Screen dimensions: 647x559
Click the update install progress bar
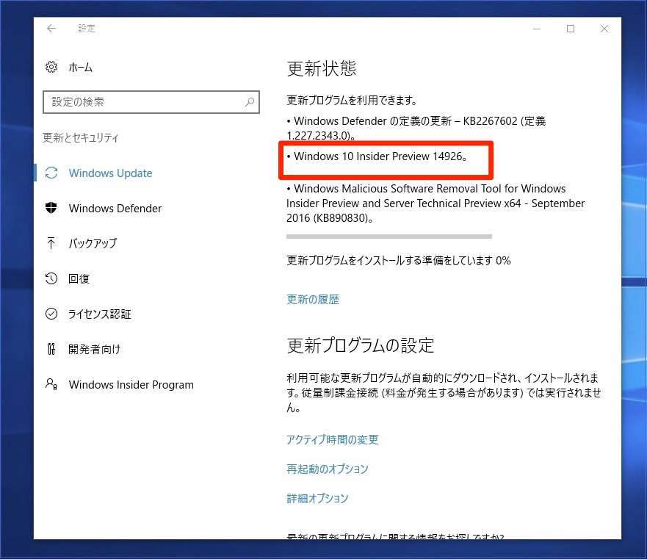388,237
